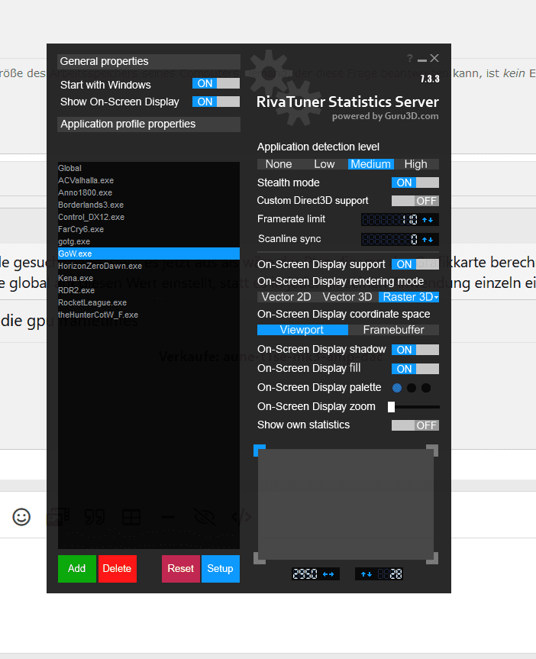Image resolution: width=536 pixels, height=659 pixels.
Task: Click the OSD preview area
Action: [x=346, y=504]
